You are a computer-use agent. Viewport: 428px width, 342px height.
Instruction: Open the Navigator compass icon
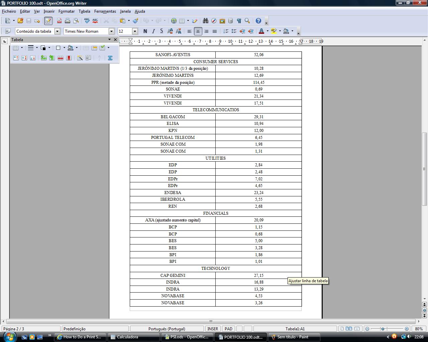tap(214, 21)
